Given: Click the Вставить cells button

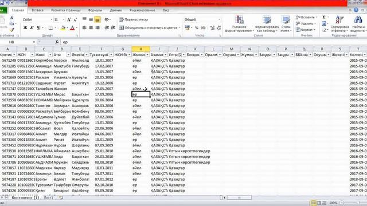Looking at the screenshot, I should [306, 17].
